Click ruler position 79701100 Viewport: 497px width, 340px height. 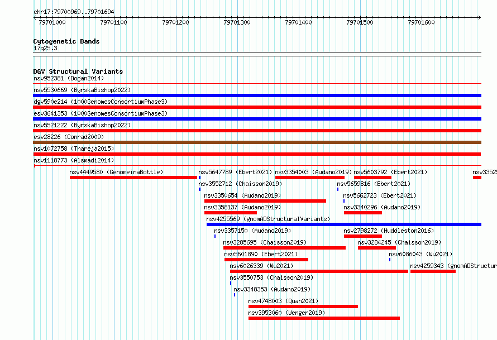click(113, 22)
